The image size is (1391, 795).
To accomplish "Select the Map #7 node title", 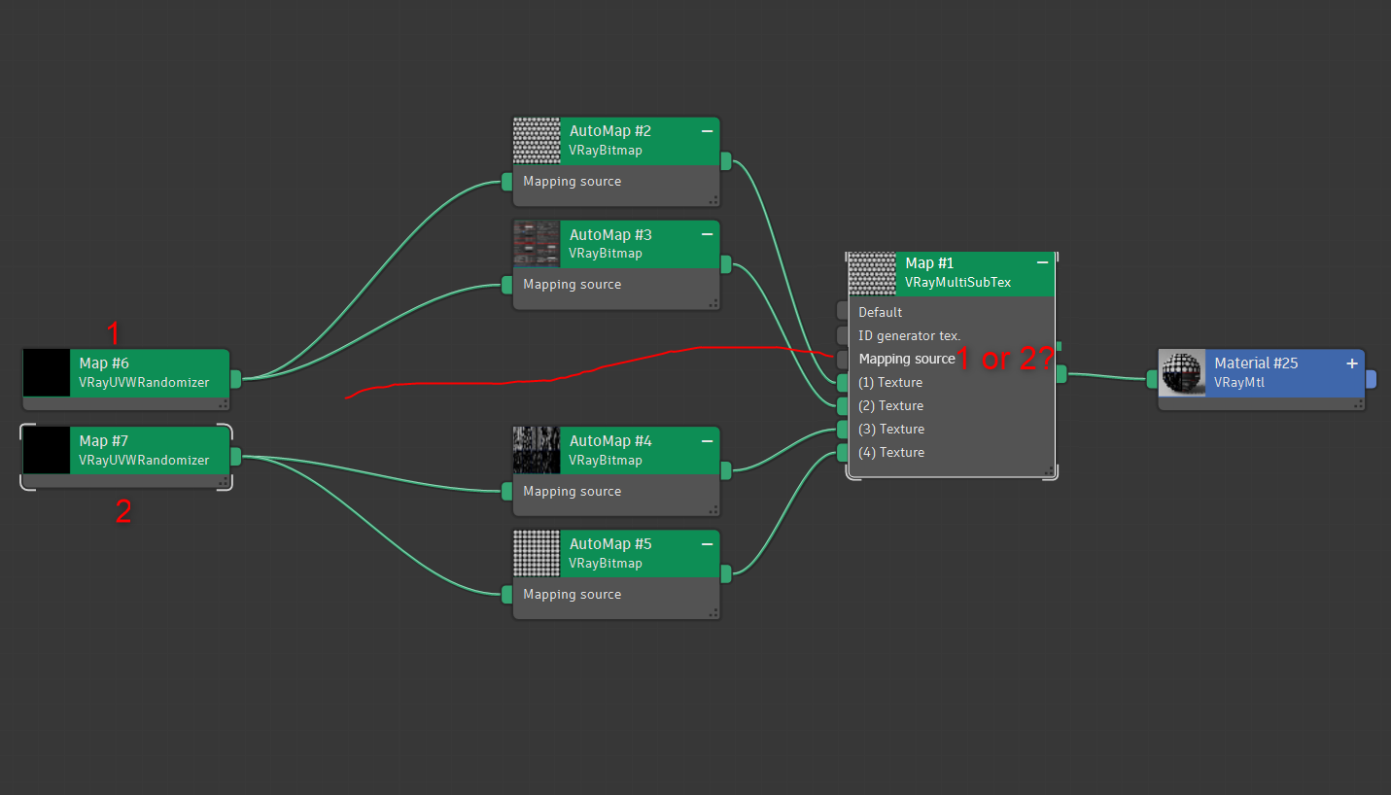I will (x=104, y=440).
